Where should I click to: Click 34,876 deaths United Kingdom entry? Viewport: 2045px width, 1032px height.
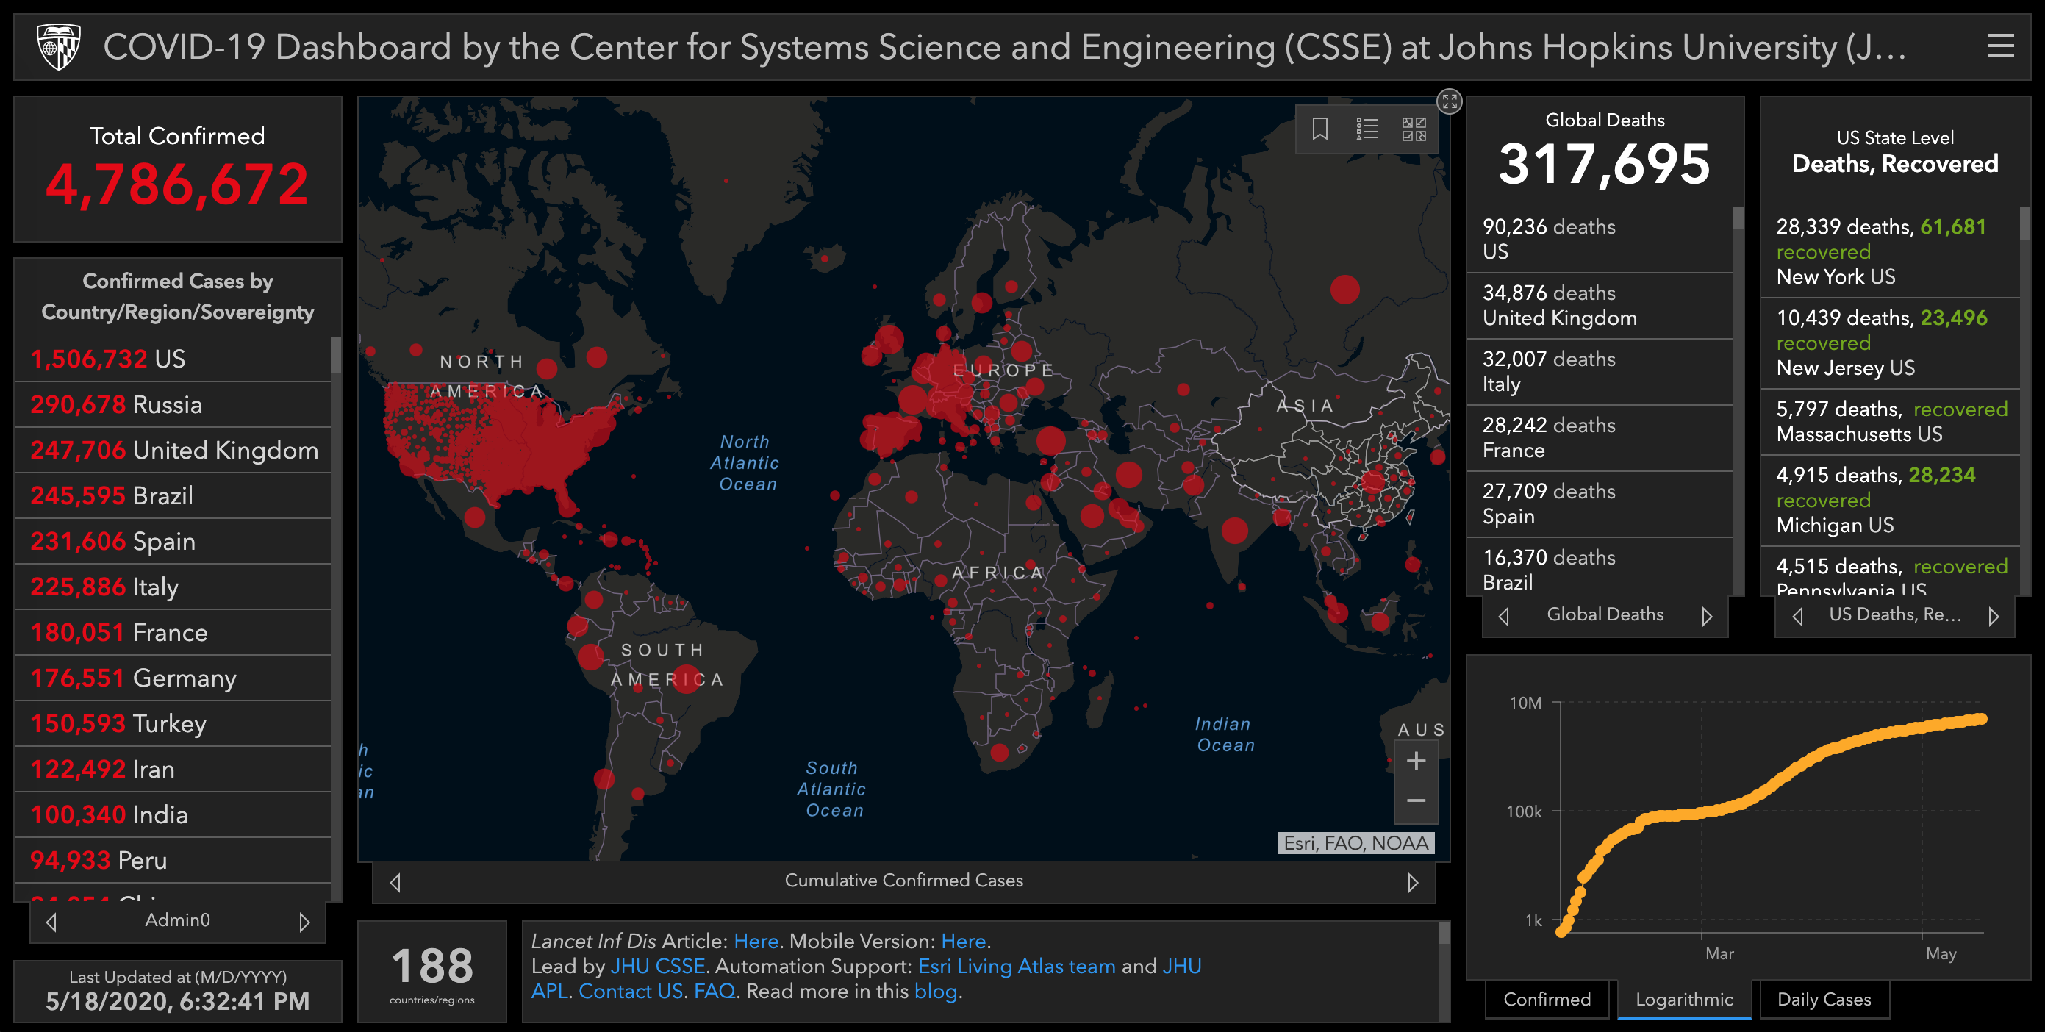pyautogui.click(x=1599, y=306)
